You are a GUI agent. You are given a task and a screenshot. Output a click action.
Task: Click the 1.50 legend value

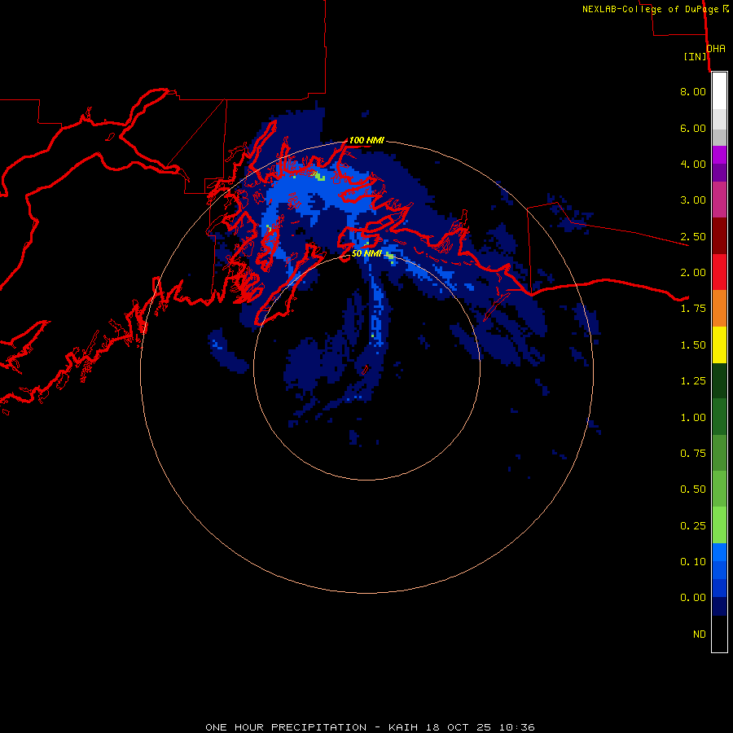click(x=693, y=345)
